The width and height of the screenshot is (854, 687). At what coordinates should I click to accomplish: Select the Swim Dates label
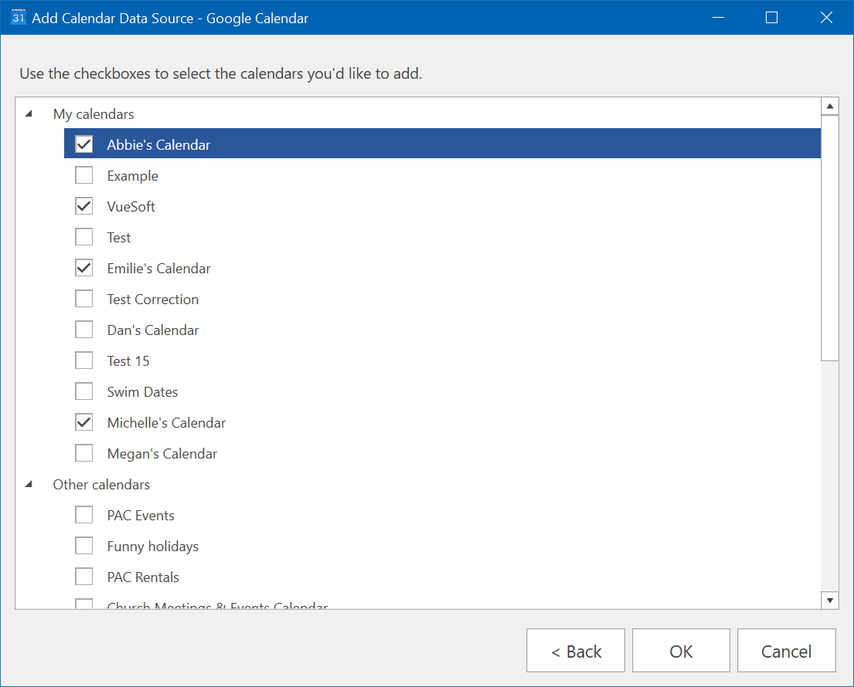[x=142, y=392]
